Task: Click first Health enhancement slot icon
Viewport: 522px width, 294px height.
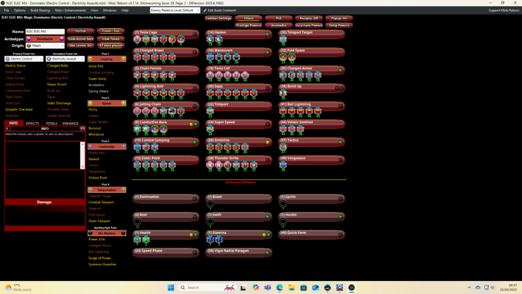Action: [x=137, y=239]
